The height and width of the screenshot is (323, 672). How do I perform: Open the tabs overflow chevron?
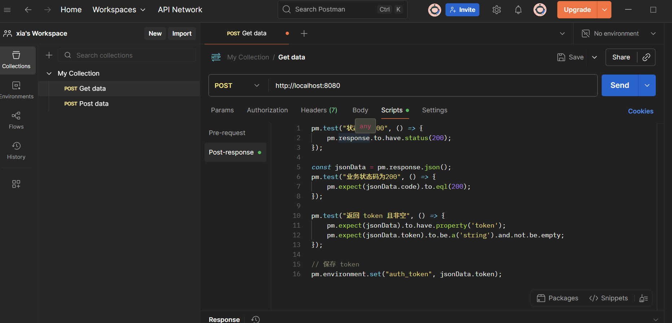(x=562, y=33)
